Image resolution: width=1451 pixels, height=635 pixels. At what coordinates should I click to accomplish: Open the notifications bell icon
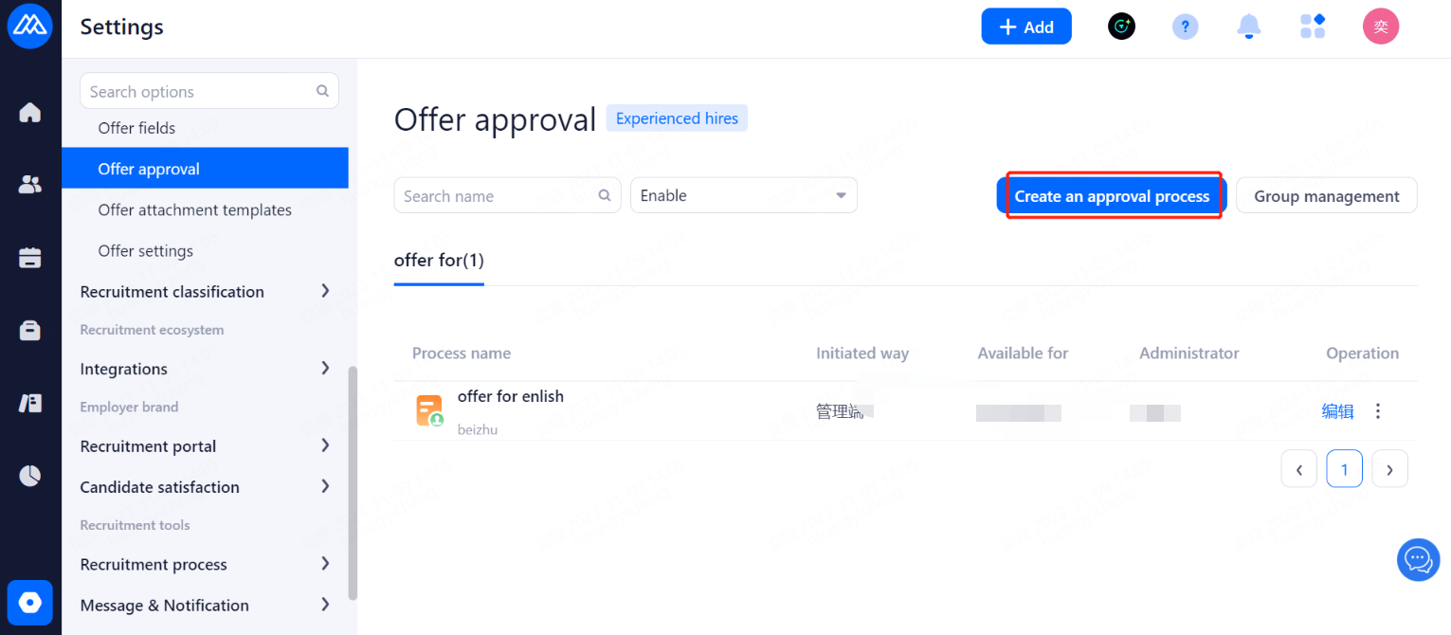(x=1249, y=27)
